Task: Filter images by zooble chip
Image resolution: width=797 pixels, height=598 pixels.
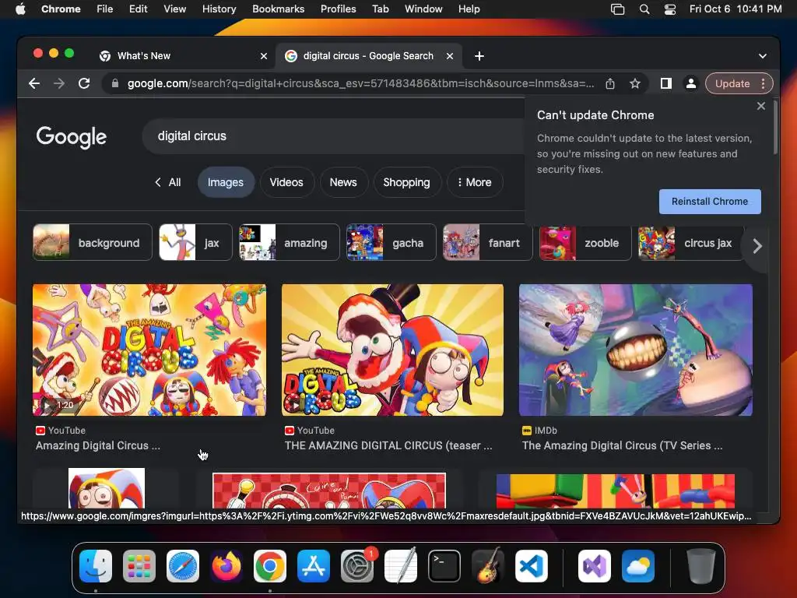Action: (585, 243)
